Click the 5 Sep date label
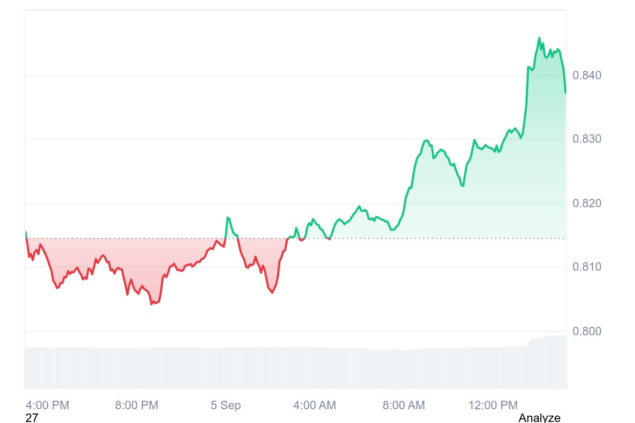 click(225, 406)
